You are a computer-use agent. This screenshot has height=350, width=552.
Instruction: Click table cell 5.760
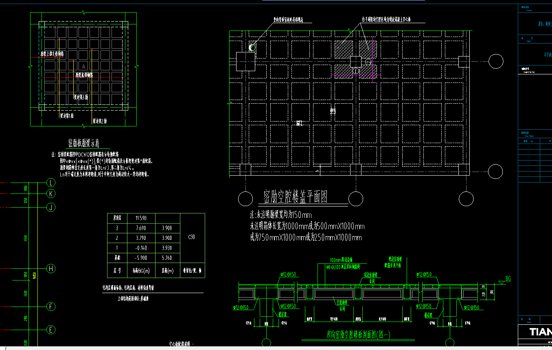(x=167, y=257)
